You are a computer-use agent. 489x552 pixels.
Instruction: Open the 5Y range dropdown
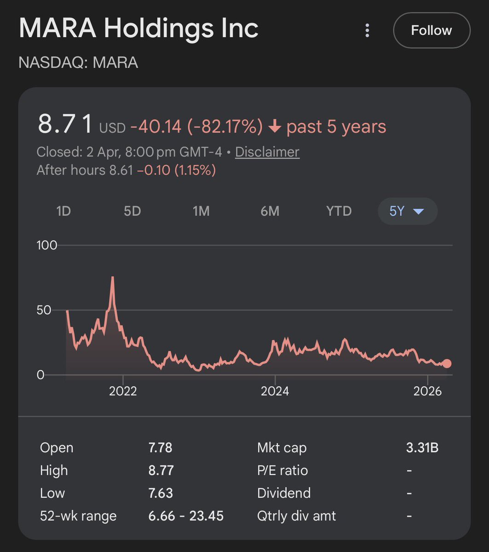(407, 211)
